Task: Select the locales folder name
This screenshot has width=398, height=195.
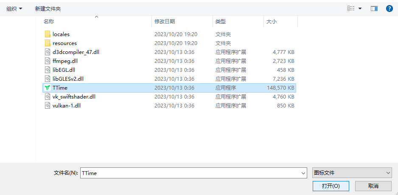Action: [61, 34]
